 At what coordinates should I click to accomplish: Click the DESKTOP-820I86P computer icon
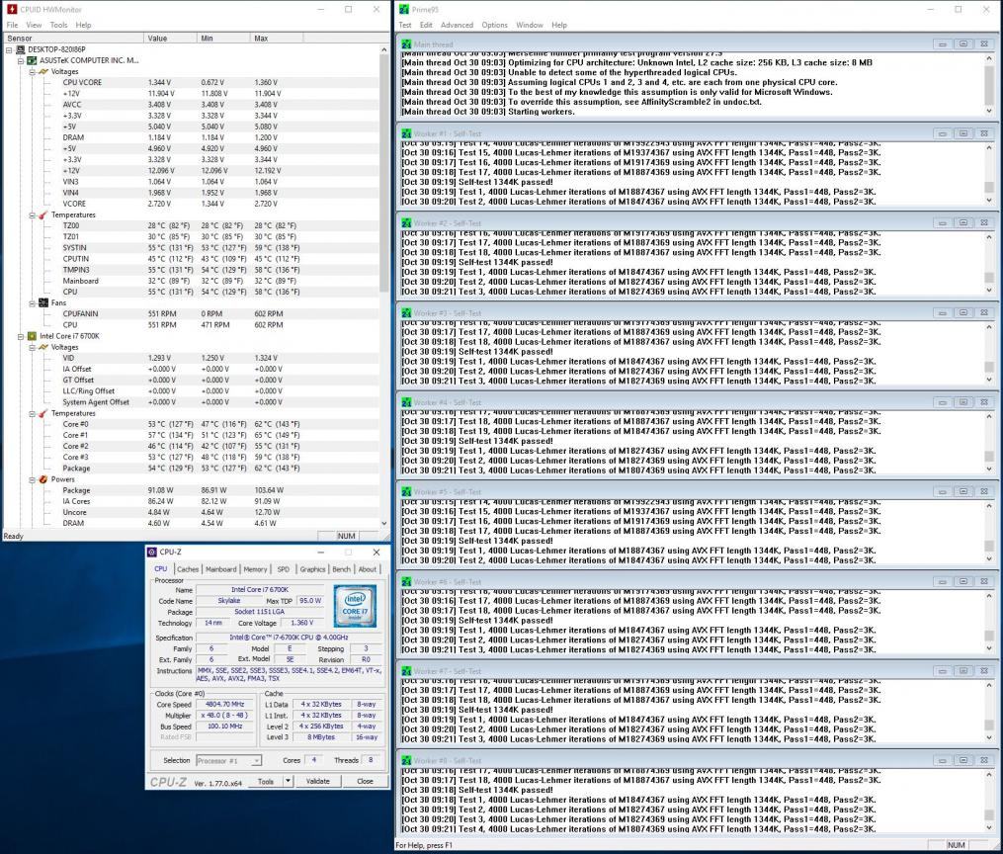[x=20, y=49]
